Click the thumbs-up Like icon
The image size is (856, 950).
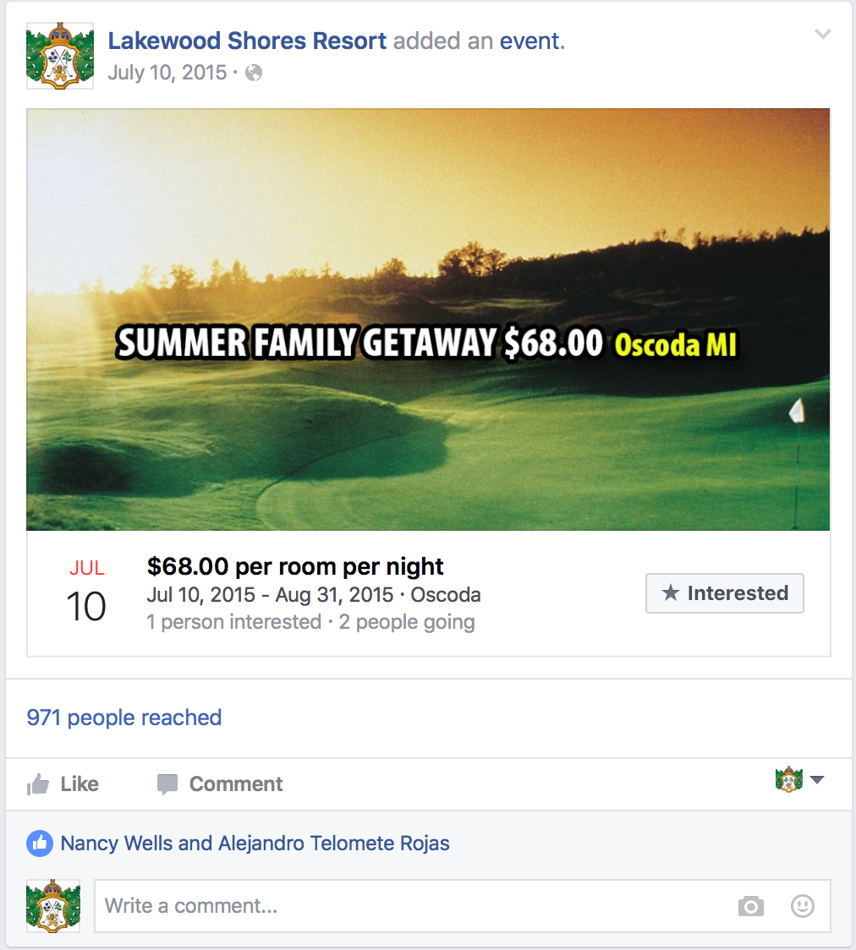(x=38, y=784)
